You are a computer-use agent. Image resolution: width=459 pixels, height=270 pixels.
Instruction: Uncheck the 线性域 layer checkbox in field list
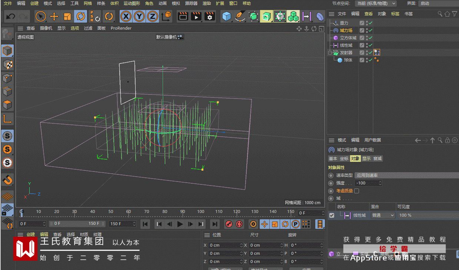tap(332, 215)
